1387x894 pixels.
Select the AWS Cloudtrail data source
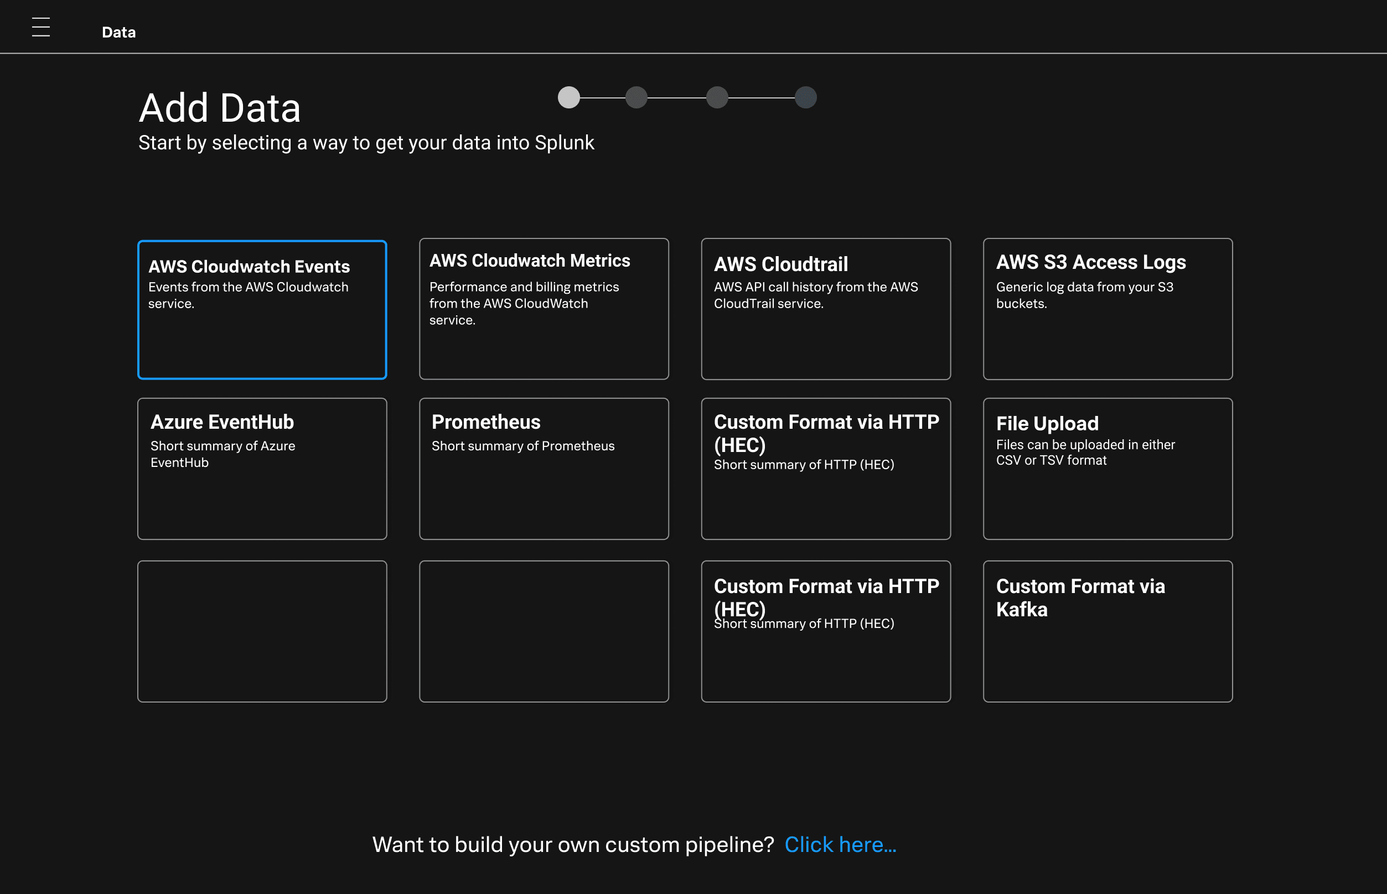(x=825, y=309)
